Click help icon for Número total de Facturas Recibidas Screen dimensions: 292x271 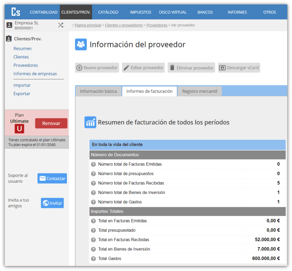(93, 183)
